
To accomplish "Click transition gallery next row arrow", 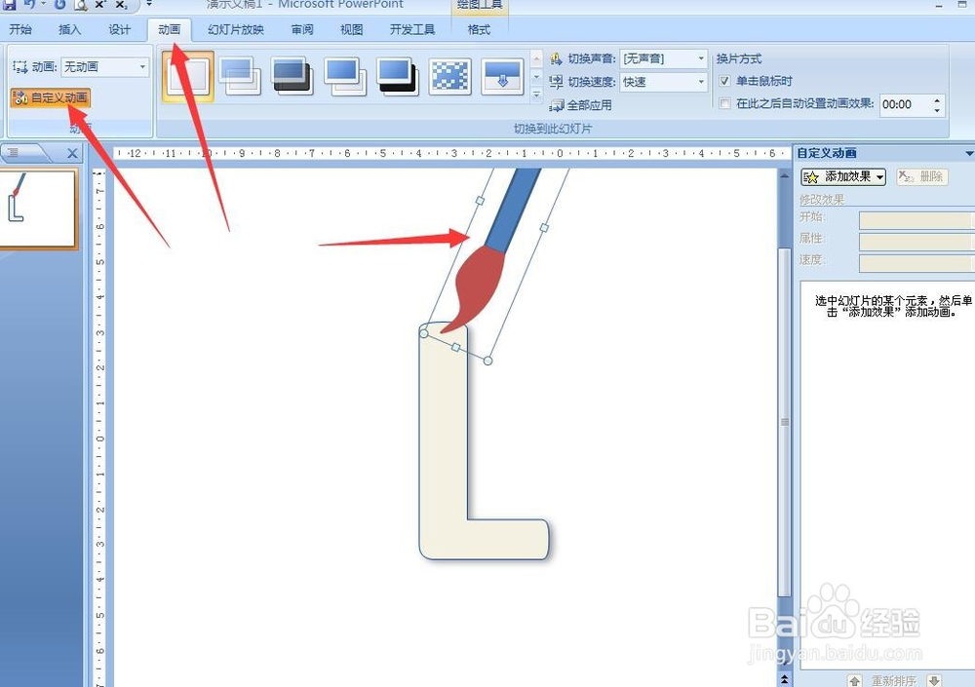I will 536,77.
